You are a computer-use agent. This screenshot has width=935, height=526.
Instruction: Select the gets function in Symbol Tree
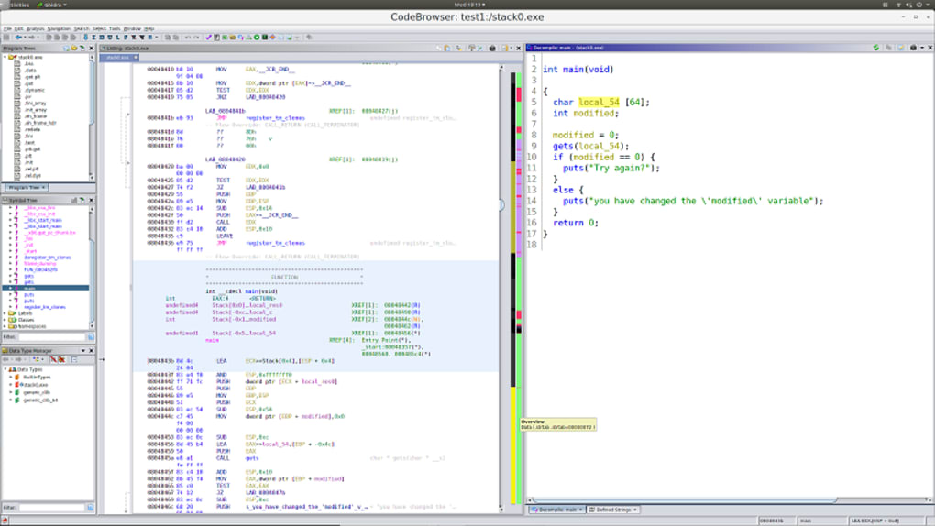click(x=29, y=275)
